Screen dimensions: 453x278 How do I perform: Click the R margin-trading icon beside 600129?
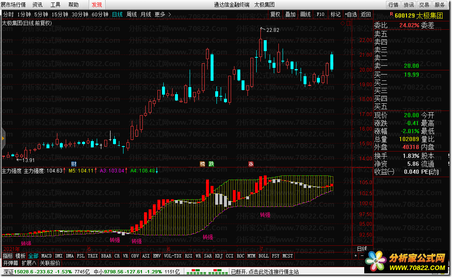[x=391, y=14]
